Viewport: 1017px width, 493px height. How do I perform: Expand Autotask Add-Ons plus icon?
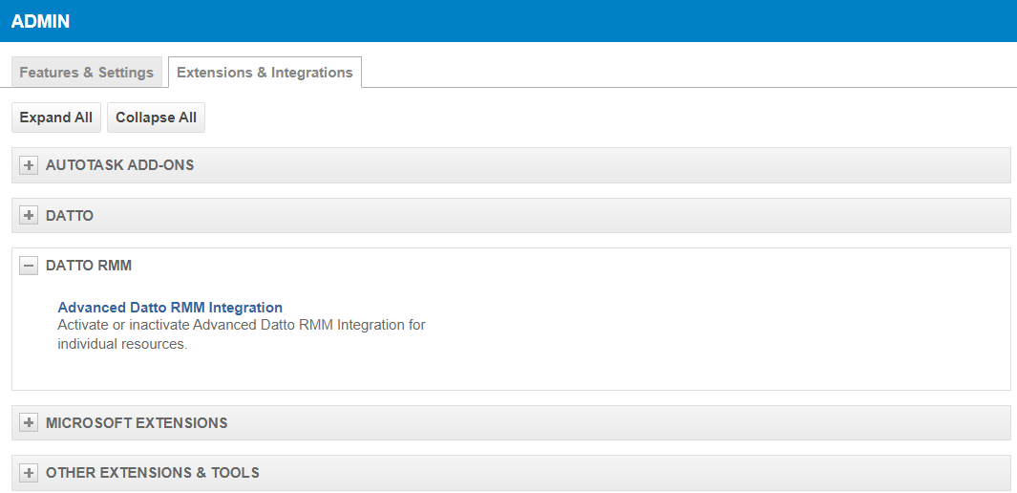pos(29,165)
